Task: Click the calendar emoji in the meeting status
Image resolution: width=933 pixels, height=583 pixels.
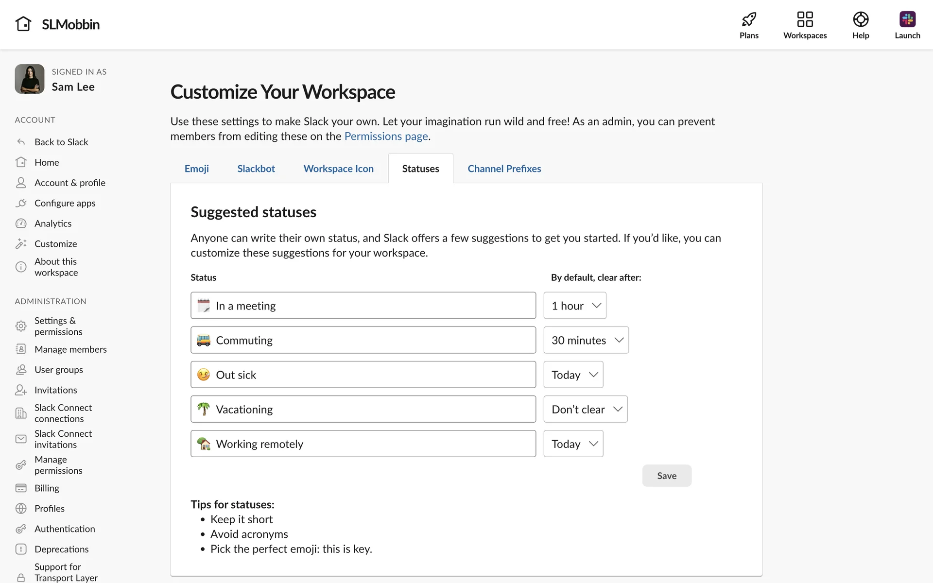Action: click(204, 306)
